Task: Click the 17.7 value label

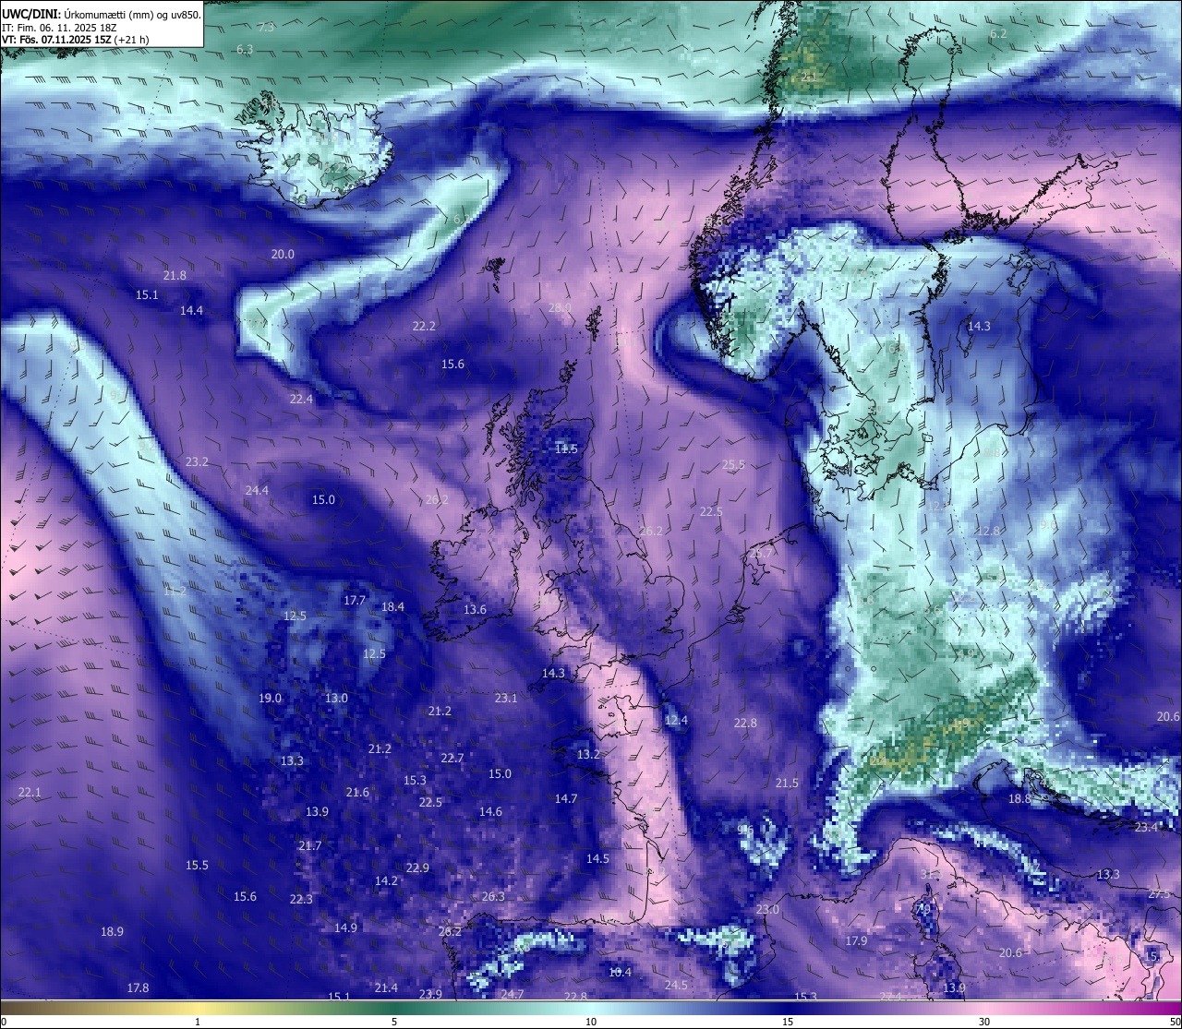Action: pos(355,600)
